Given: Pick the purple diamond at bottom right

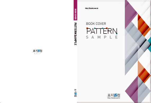Looking at the screenshot, I should pyautogui.click(x=133, y=90).
